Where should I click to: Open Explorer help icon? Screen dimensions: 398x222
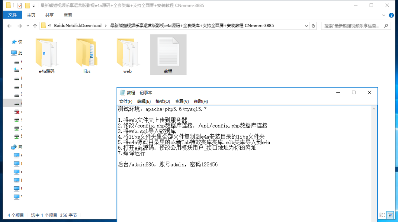click(x=391, y=15)
